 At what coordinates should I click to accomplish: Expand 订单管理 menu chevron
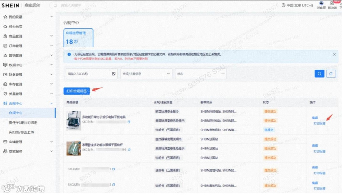pos(52,46)
